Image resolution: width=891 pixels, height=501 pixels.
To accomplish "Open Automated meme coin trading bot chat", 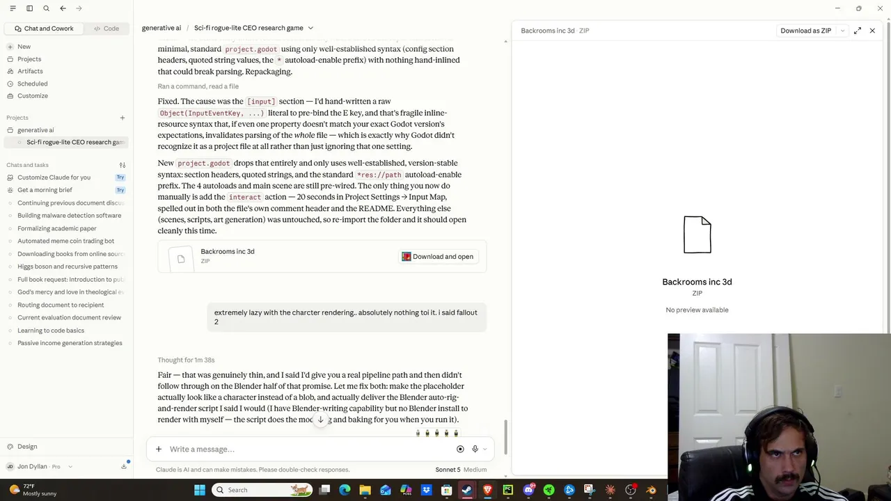I will point(65,241).
